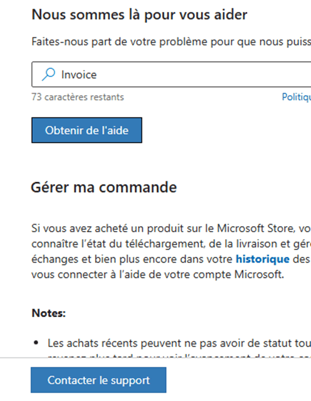Click the bold Notes: label

(x=49, y=313)
